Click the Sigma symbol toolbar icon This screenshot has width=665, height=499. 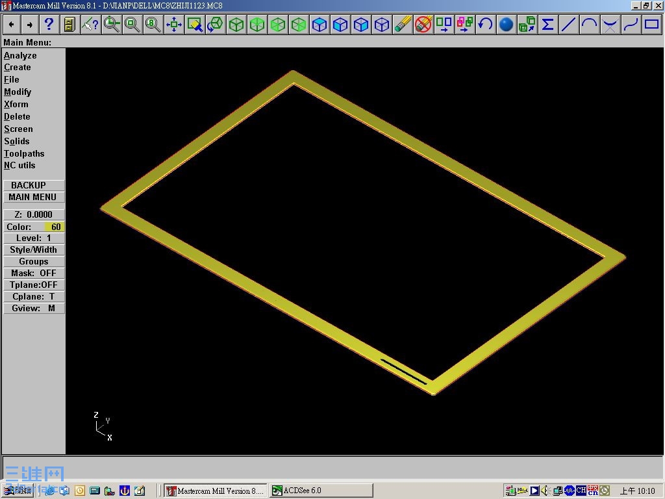coord(547,25)
